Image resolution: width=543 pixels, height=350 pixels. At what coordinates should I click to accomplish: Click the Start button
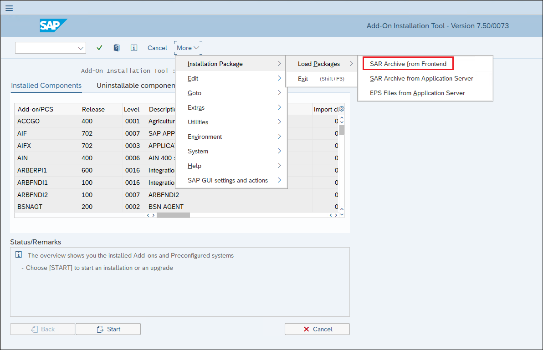click(108, 329)
